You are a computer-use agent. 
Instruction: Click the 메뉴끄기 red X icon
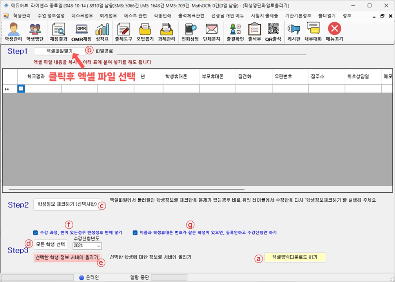tap(334, 32)
